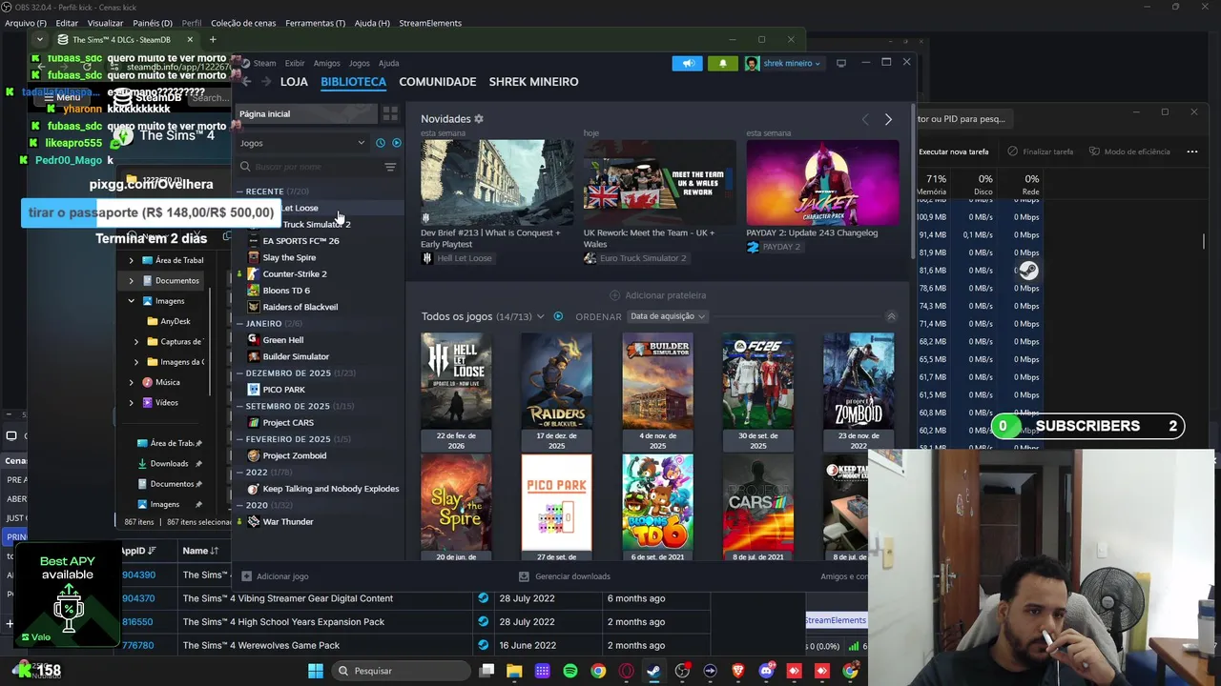Select EA SPORTS FC 26 in list
The image size is (1221, 686).
click(300, 241)
